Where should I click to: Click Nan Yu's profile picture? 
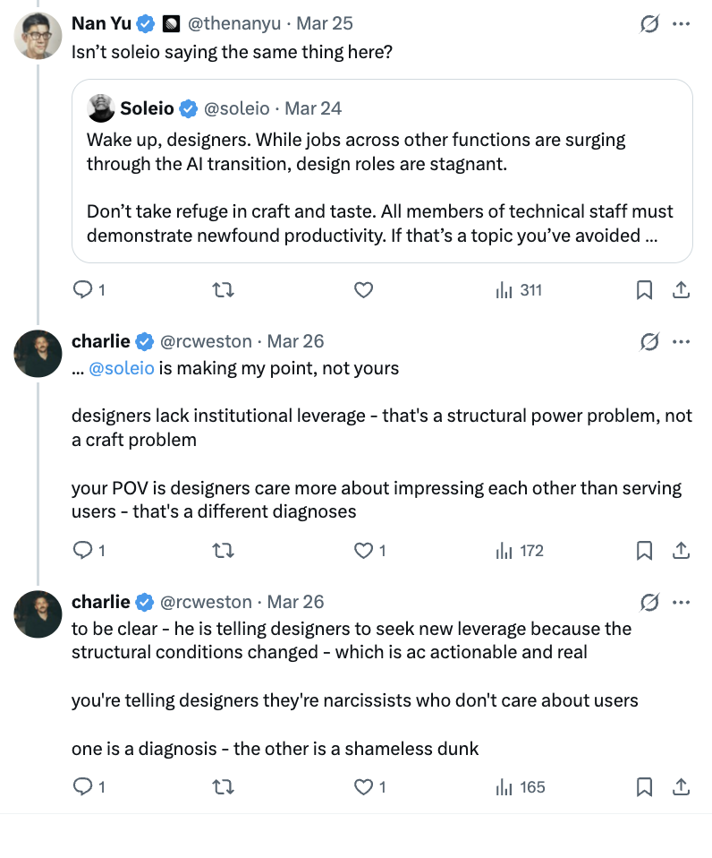pyautogui.click(x=38, y=36)
